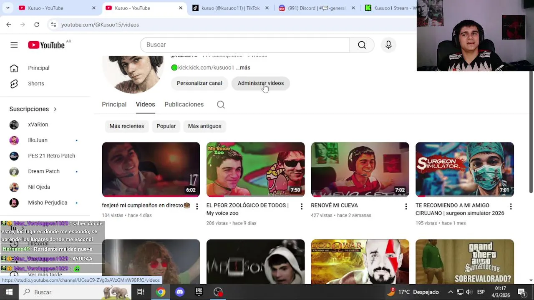Screen dimensions: 534x300
Task: Click the search magnifier button
Action: (362, 45)
